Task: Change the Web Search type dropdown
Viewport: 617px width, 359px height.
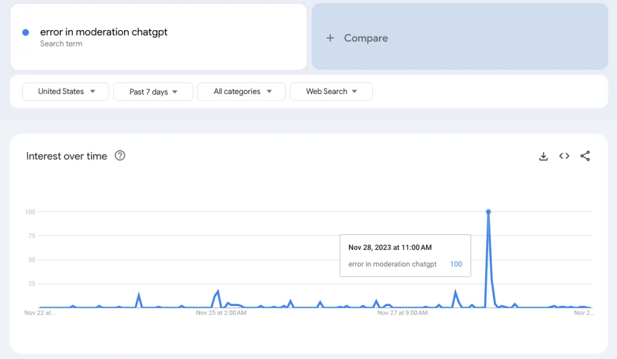Action: coord(331,92)
